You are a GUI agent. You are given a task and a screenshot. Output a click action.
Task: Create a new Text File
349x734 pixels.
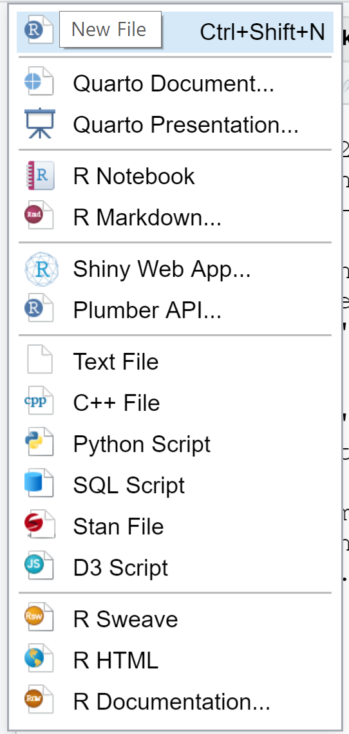coord(174,361)
